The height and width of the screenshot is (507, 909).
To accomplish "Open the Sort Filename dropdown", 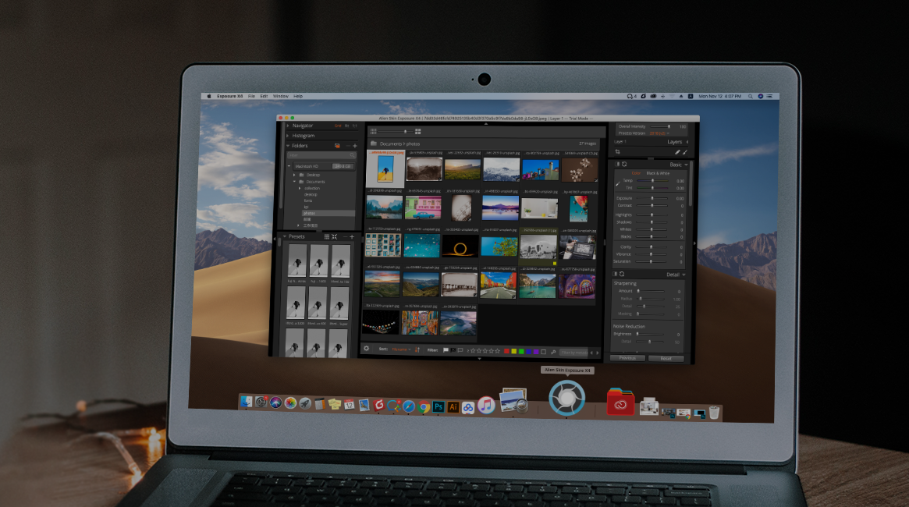I will (401, 349).
